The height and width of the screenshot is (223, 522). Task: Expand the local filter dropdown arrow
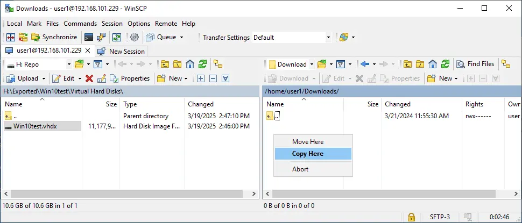107,64
